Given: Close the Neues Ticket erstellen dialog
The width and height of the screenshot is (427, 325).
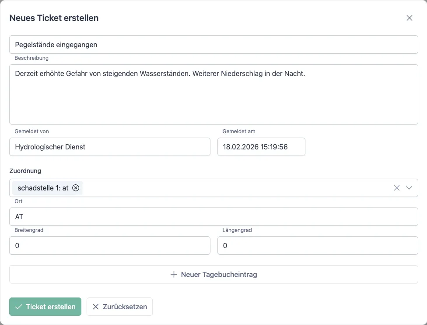Looking at the screenshot, I should point(409,18).
